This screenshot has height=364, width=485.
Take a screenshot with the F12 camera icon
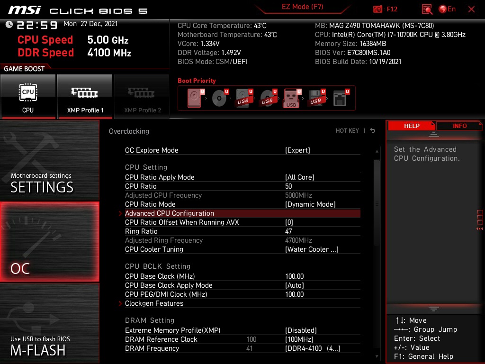[377, 9]
